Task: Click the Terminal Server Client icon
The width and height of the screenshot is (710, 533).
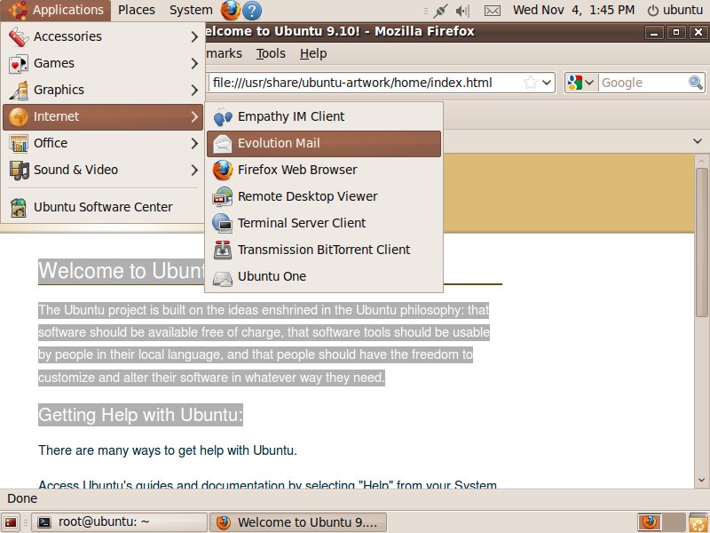Action: [223, 223]
